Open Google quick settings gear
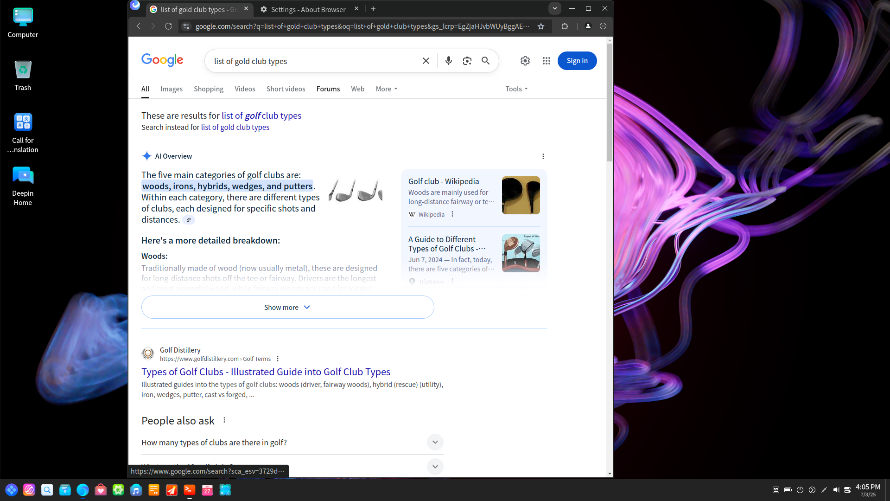 [525, 61]
